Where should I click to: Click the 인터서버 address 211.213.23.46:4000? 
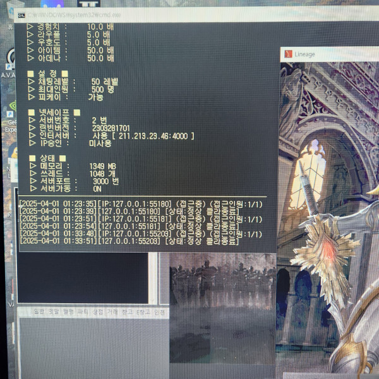click(x=153, y=136)
